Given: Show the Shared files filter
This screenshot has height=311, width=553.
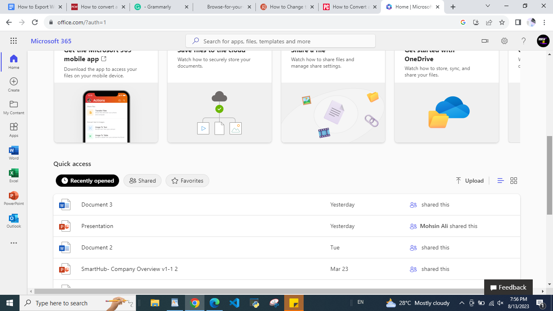Looking at the screenshot, I should click(x=143, y=181).
